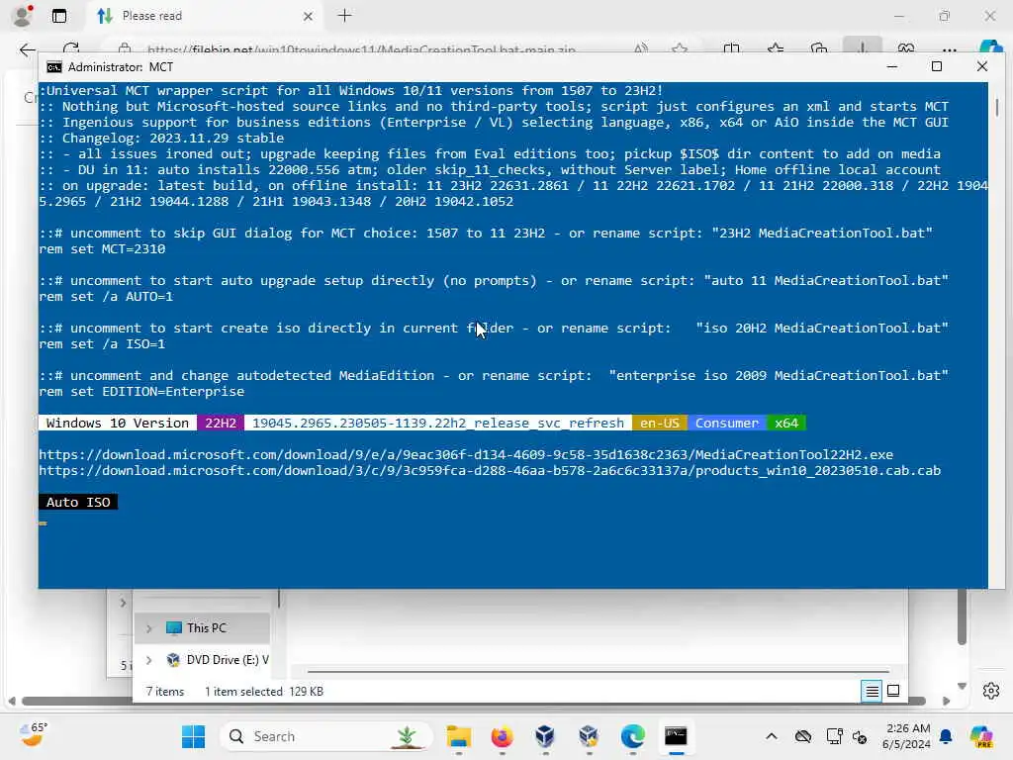Close the "Please read" tab
The image size is (1013, 760).
[x=309, y=16]
